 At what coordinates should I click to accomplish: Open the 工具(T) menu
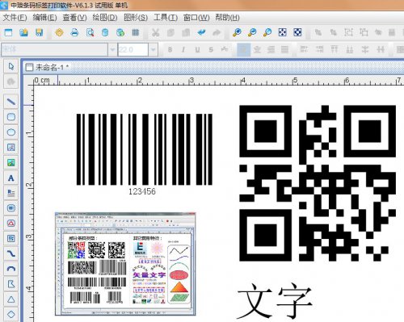click(166, 18)
